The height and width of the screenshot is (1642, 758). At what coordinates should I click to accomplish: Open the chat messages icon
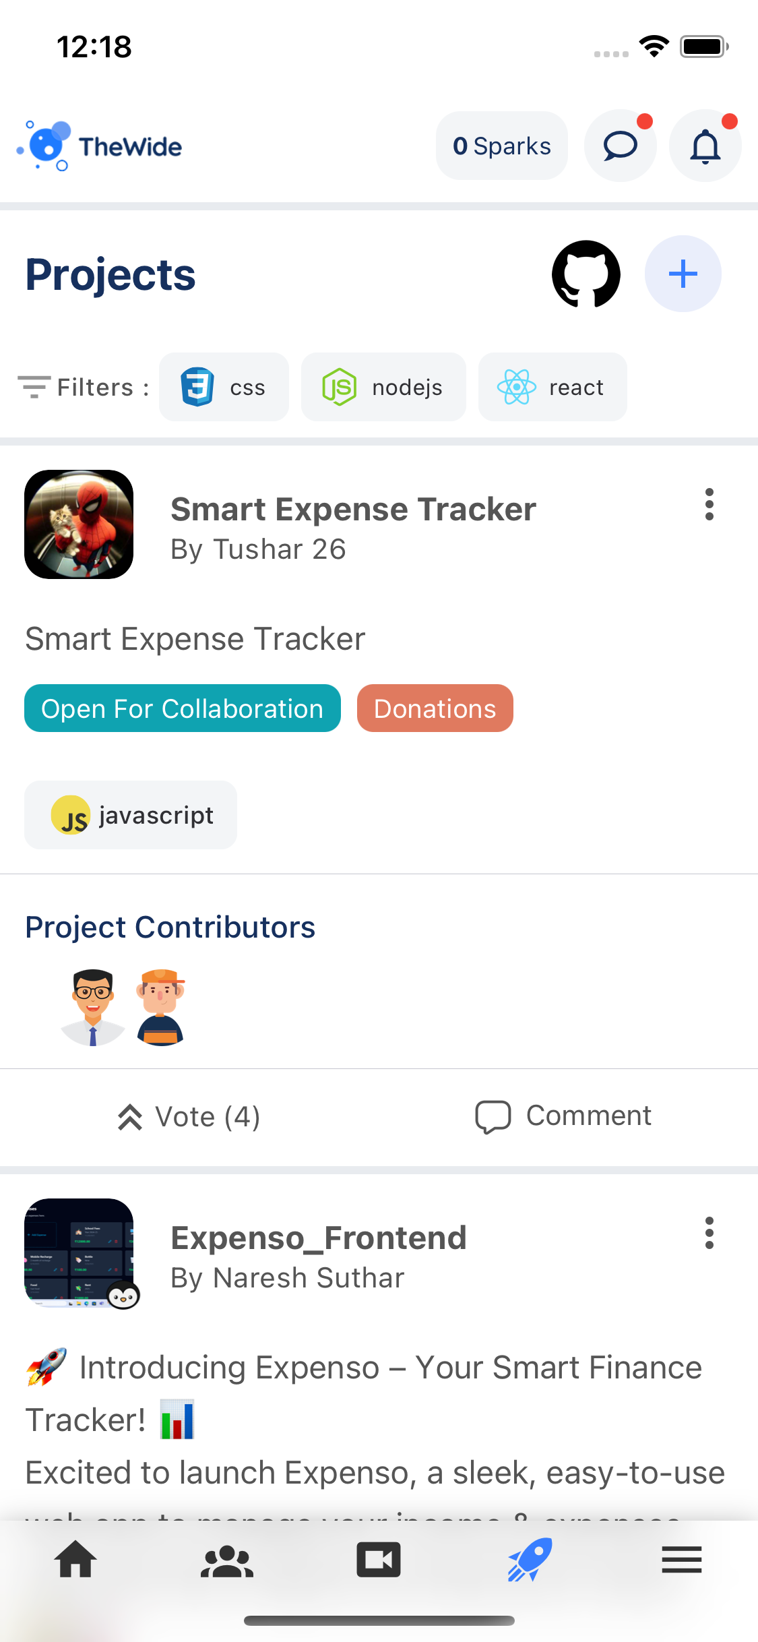coord(620,145)
